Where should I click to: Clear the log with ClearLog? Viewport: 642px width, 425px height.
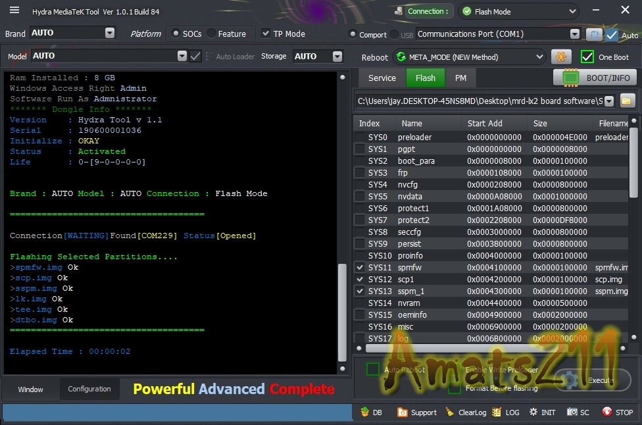466,413
